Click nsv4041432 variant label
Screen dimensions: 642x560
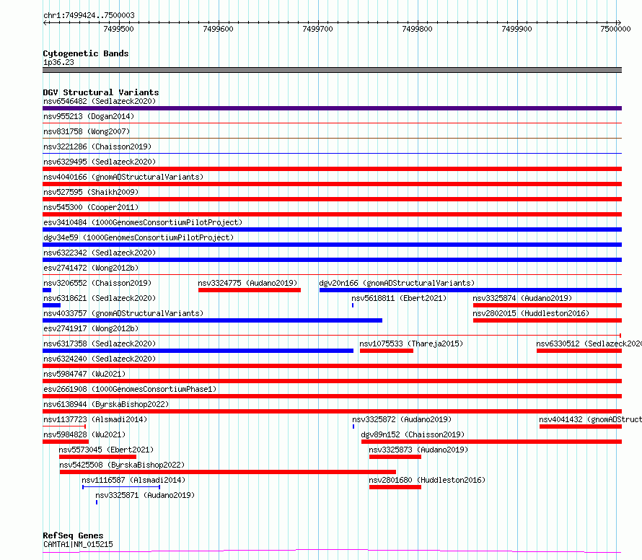point(590,419)
